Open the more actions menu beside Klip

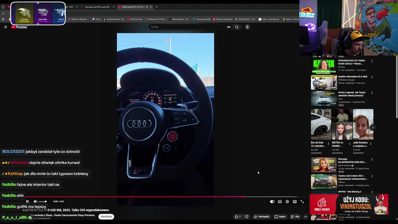click(306, 217)
